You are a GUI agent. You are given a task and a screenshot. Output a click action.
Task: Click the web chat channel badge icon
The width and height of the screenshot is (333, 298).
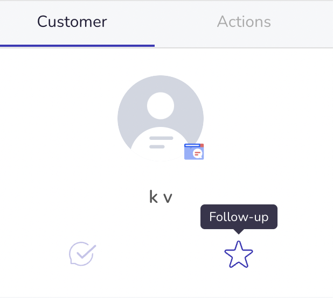(x=194, y=152)
